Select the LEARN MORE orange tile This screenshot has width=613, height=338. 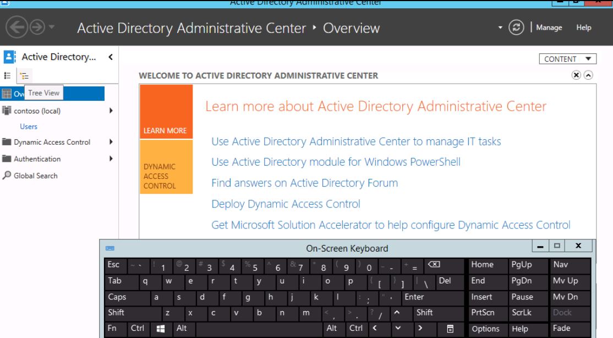click(166, 111)
